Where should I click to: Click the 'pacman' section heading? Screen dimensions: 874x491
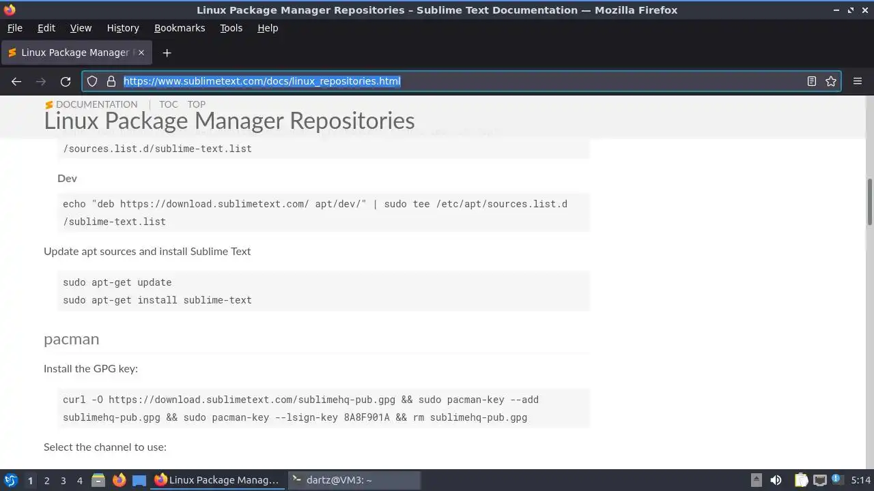[x=71, y=339]
